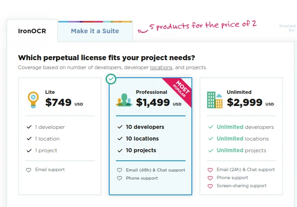Viewport: 297px width, 207px height.
Task: Click the Unlimited buildings icon
Action: [214, 100]
